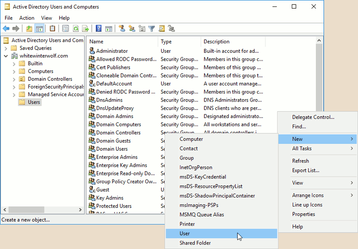Click the Refresh toolbar icon
The width and height of the screenshot is (358, 249).
click(76, 29)
